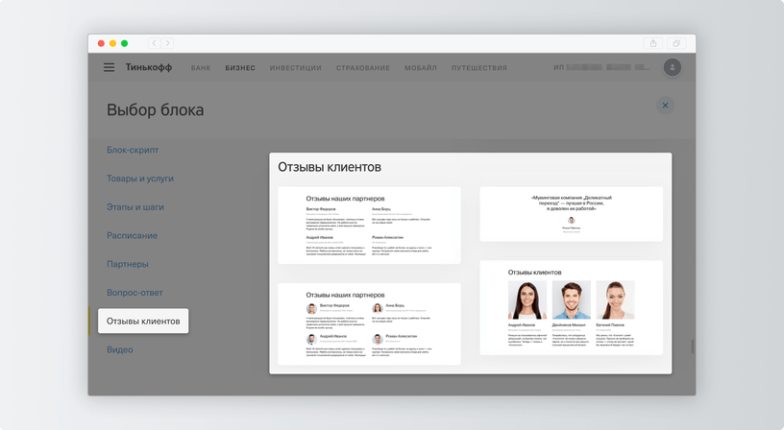This screenshot has height=430, width=784.
Task: Go back with the browser back arrow
Action: (x=154, y=43)
